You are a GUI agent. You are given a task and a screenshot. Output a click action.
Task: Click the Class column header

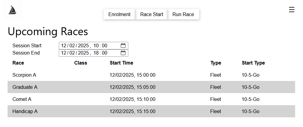[x=81, y=63]
